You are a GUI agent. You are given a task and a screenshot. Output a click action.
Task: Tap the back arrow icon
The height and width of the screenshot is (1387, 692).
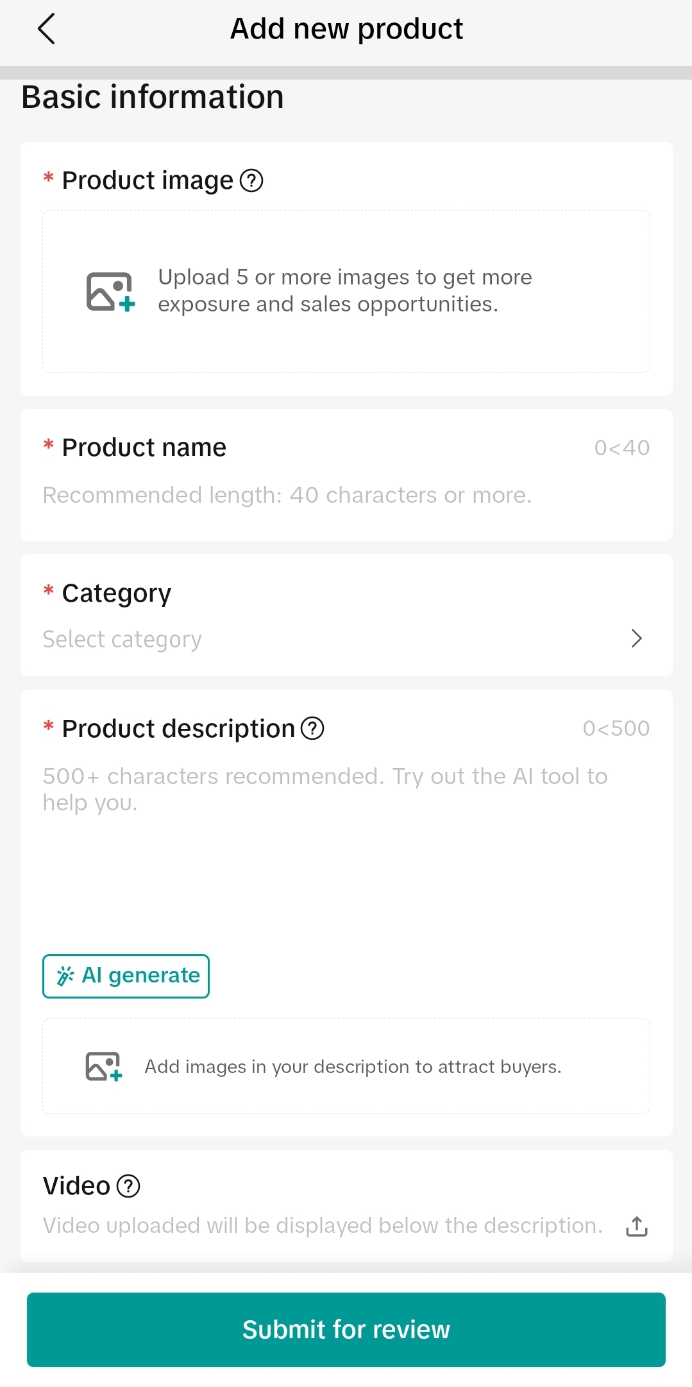[47, 29]
